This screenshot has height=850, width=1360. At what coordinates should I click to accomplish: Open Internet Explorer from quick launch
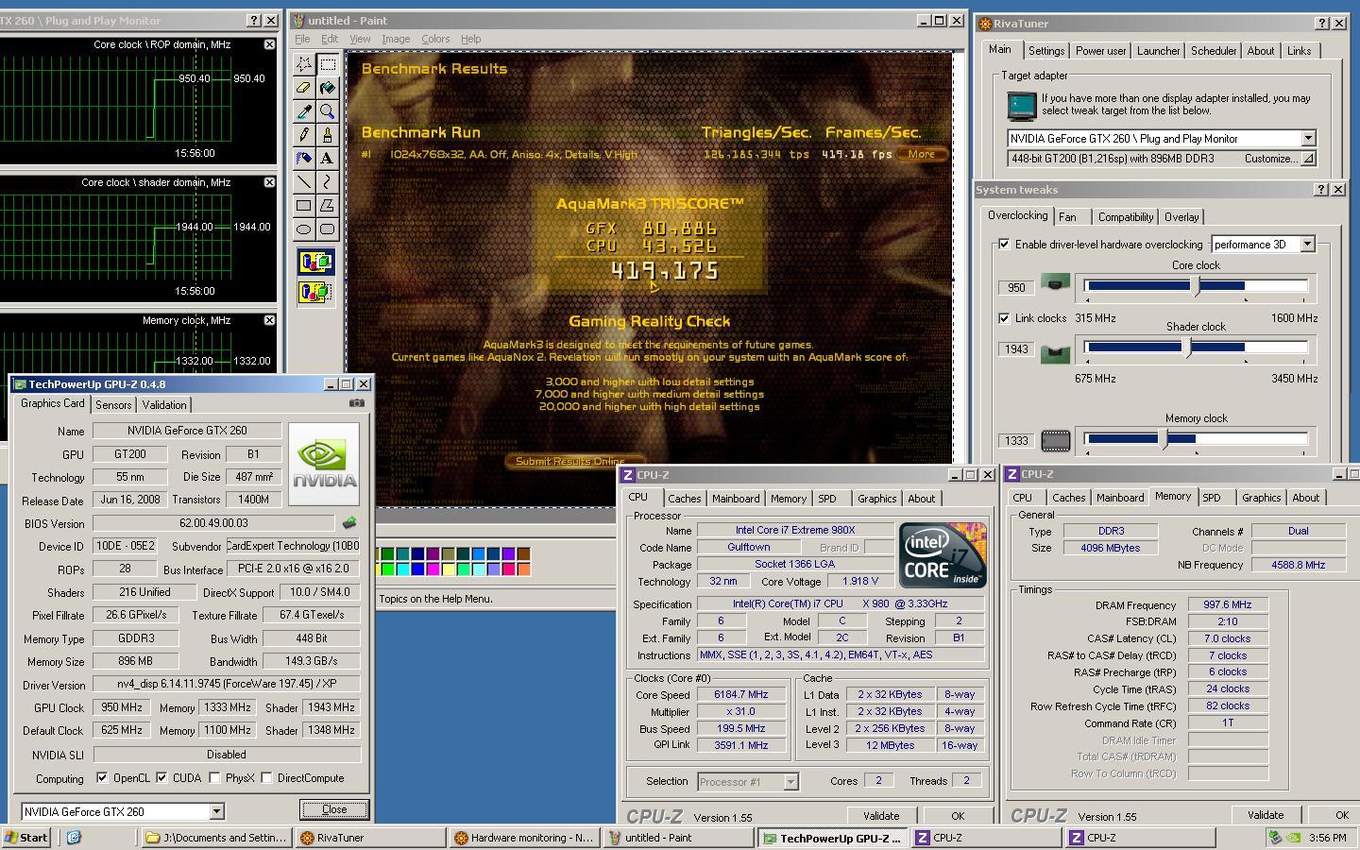pyautogui.click(x=74, y=837)
